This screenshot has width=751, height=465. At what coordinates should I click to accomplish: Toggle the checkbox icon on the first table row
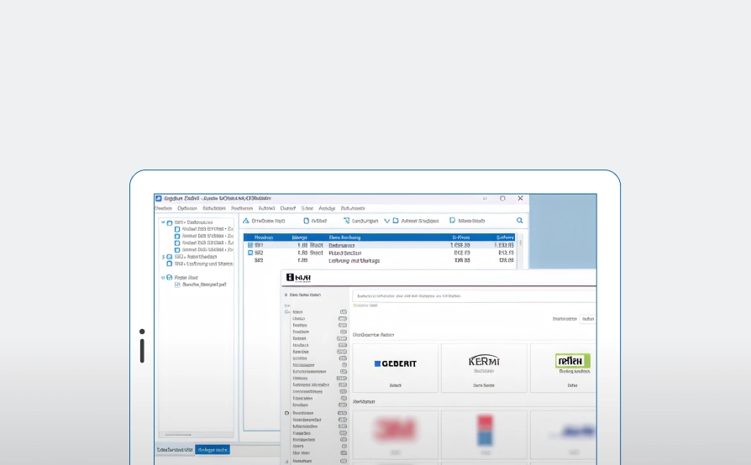250,245
